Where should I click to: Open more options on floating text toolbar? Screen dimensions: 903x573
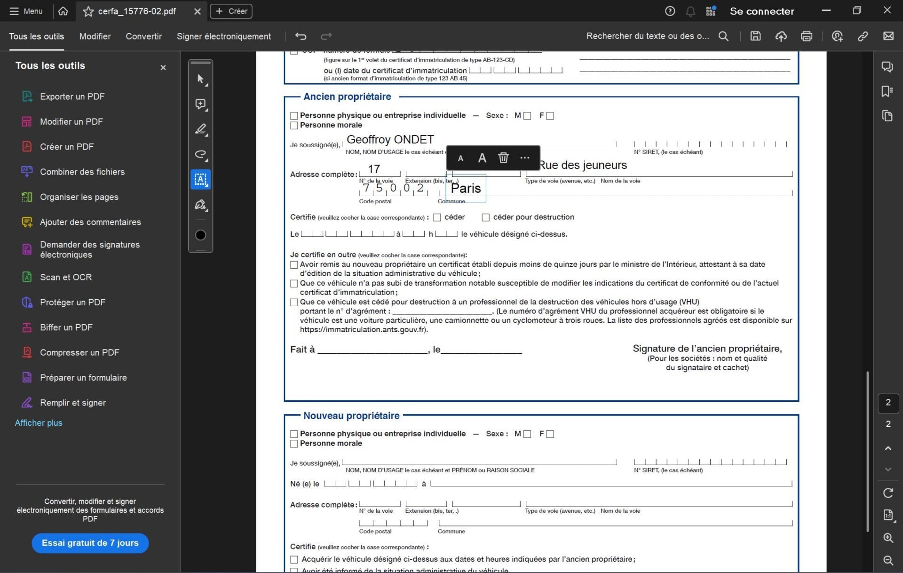[525, 158]
